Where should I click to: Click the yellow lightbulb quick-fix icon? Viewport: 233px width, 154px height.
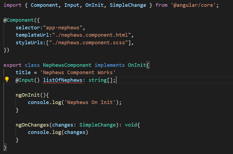7,80
